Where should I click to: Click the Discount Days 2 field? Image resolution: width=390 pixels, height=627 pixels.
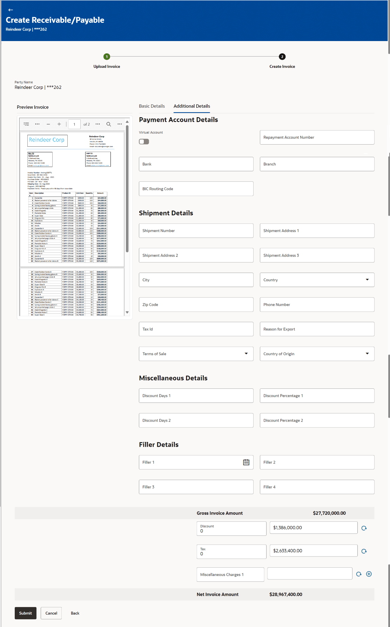(196, 420)
